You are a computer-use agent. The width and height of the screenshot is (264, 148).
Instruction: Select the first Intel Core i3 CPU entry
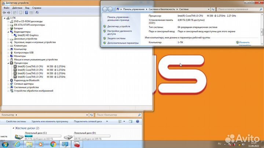41,66
